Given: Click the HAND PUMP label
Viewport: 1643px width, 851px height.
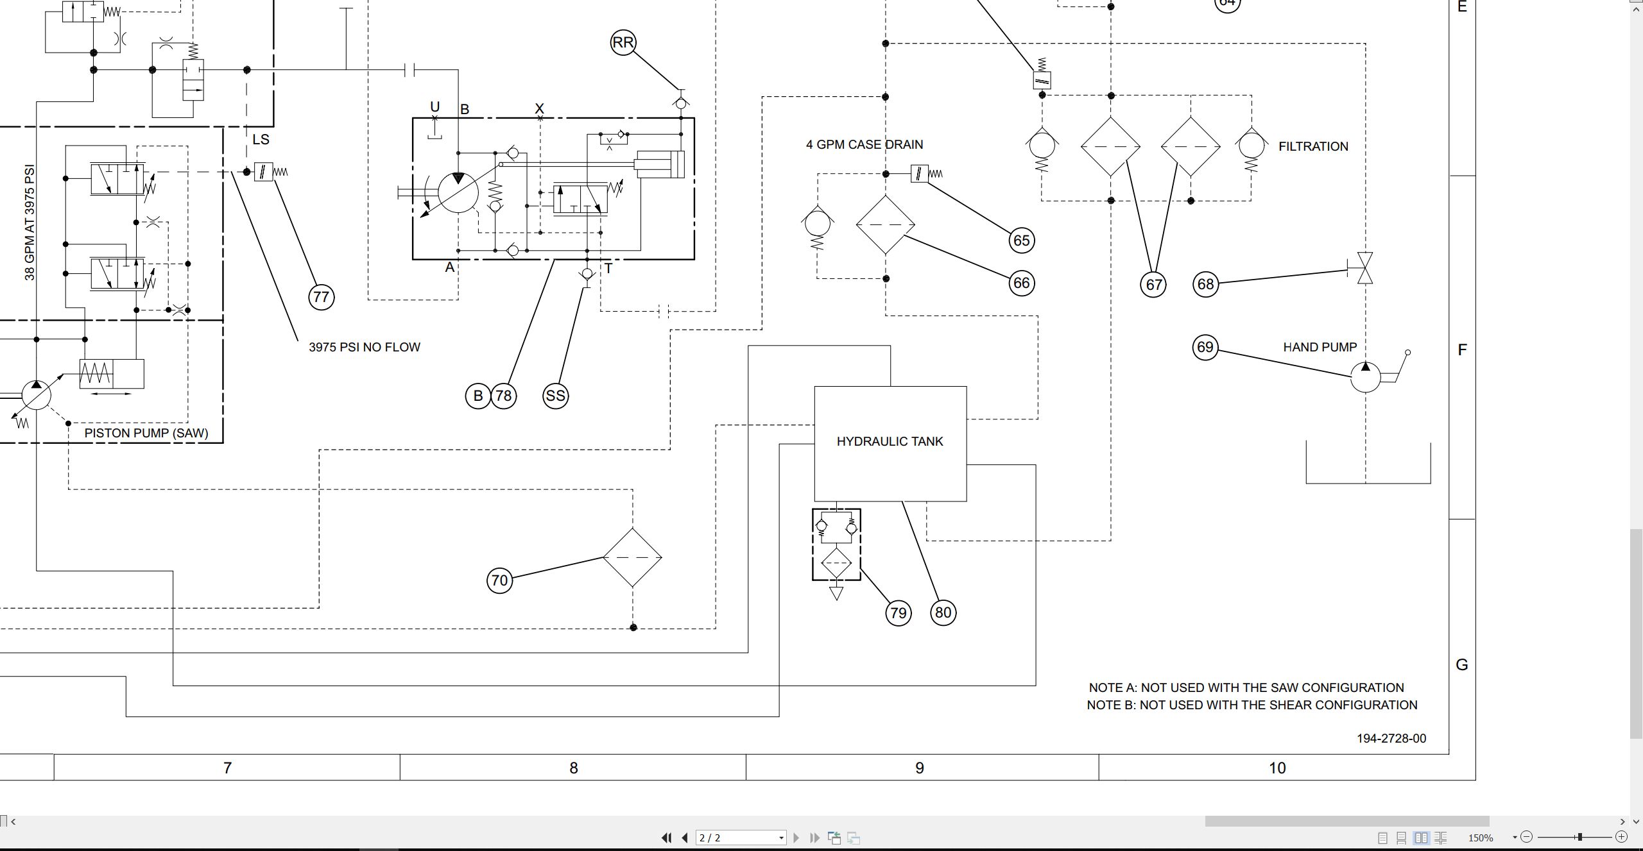Looking at the screenshot, I should pos(1320,347).
